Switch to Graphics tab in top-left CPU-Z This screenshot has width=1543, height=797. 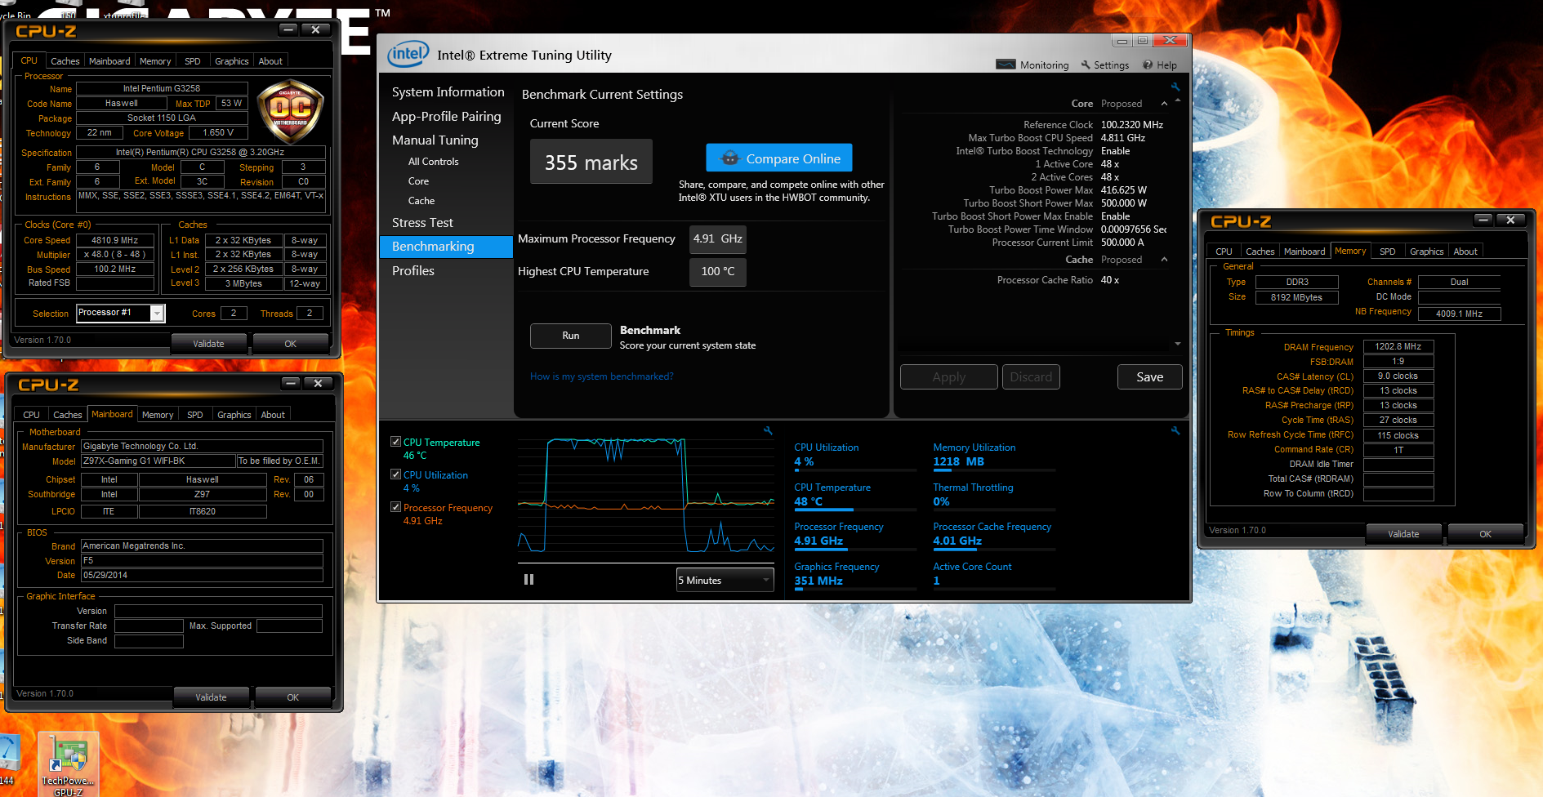232,61
